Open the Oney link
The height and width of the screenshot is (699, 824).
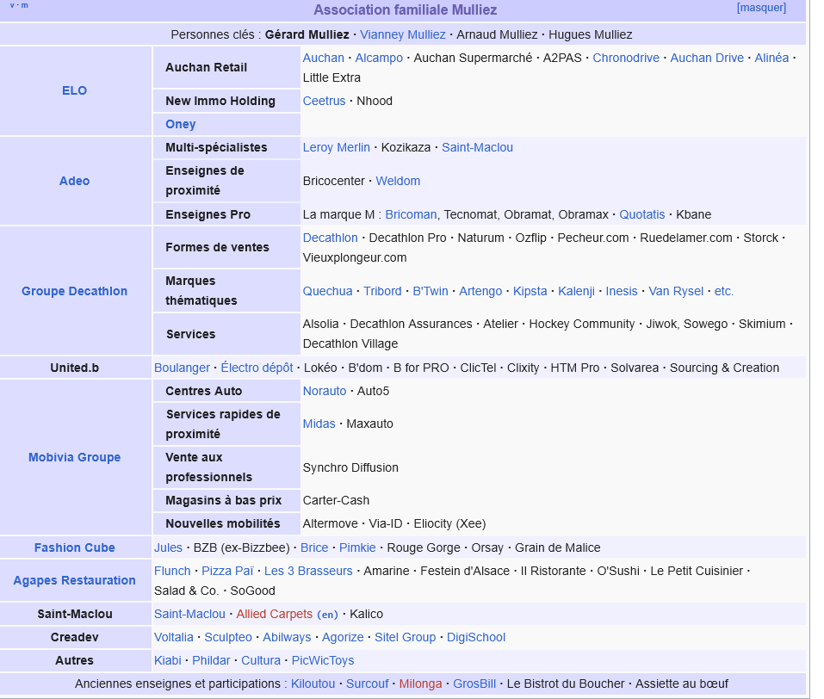pos(180,124)
